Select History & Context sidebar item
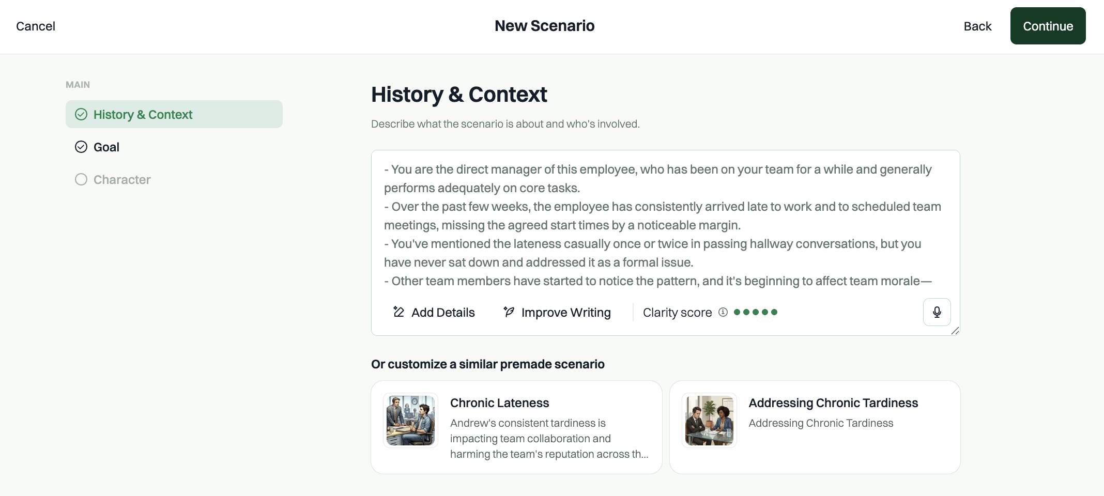Image resolution: width=1104 pixels, height=496 pixels. [174, 114]
